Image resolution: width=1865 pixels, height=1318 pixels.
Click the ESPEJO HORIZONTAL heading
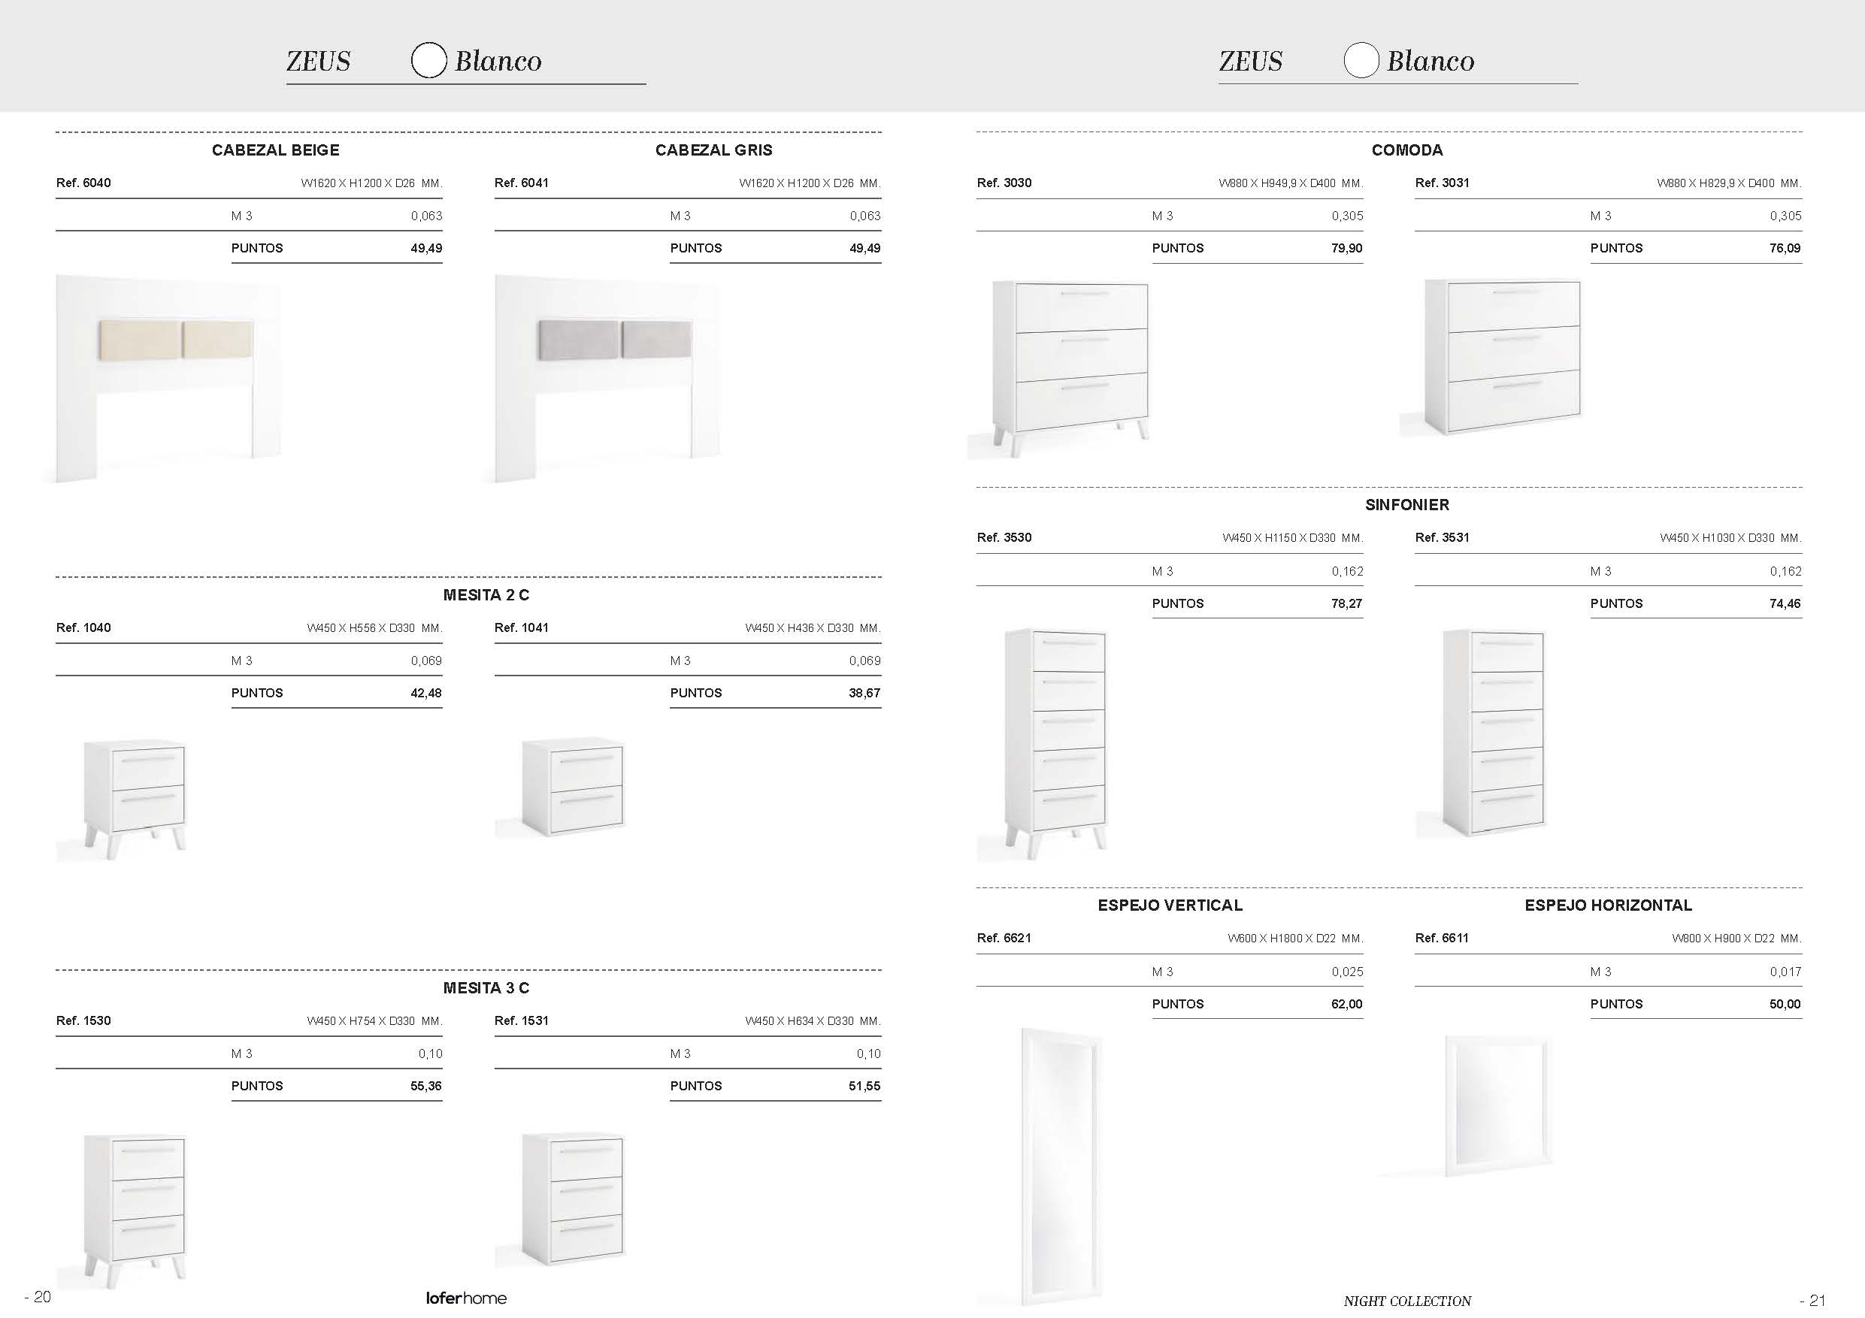tap(1609, 905)
